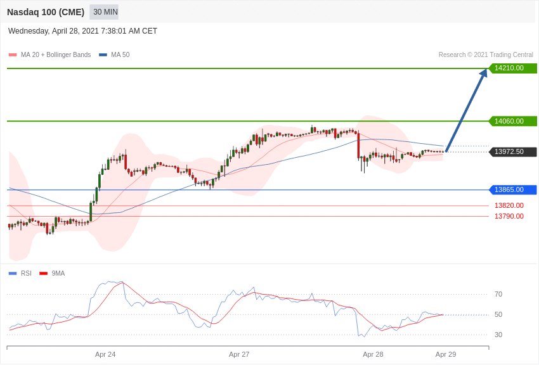Select the MA 50 legend label
The height and width of the screenshot is (365, 539).
tap(120, 55)
